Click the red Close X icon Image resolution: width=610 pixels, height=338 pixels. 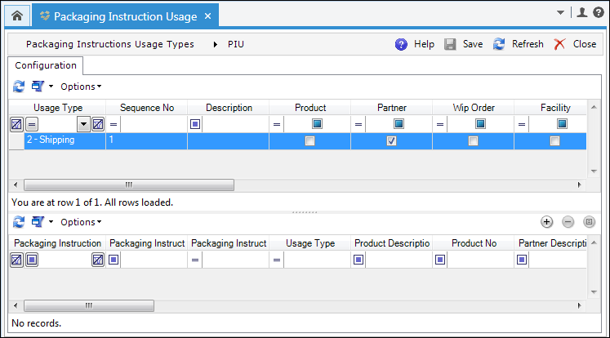tap(559, 44)
